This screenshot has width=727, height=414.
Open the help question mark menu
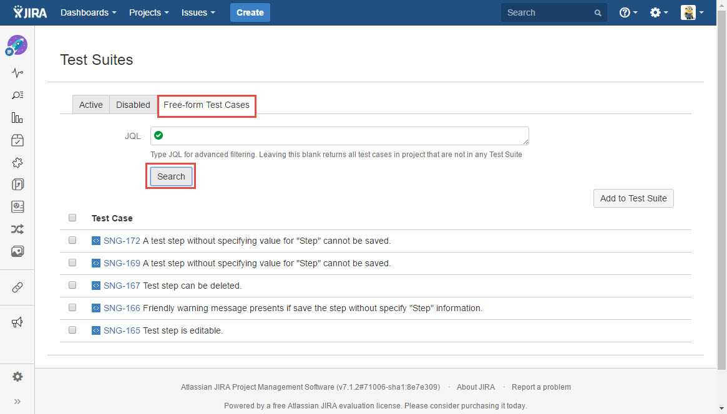coord(628,12)
